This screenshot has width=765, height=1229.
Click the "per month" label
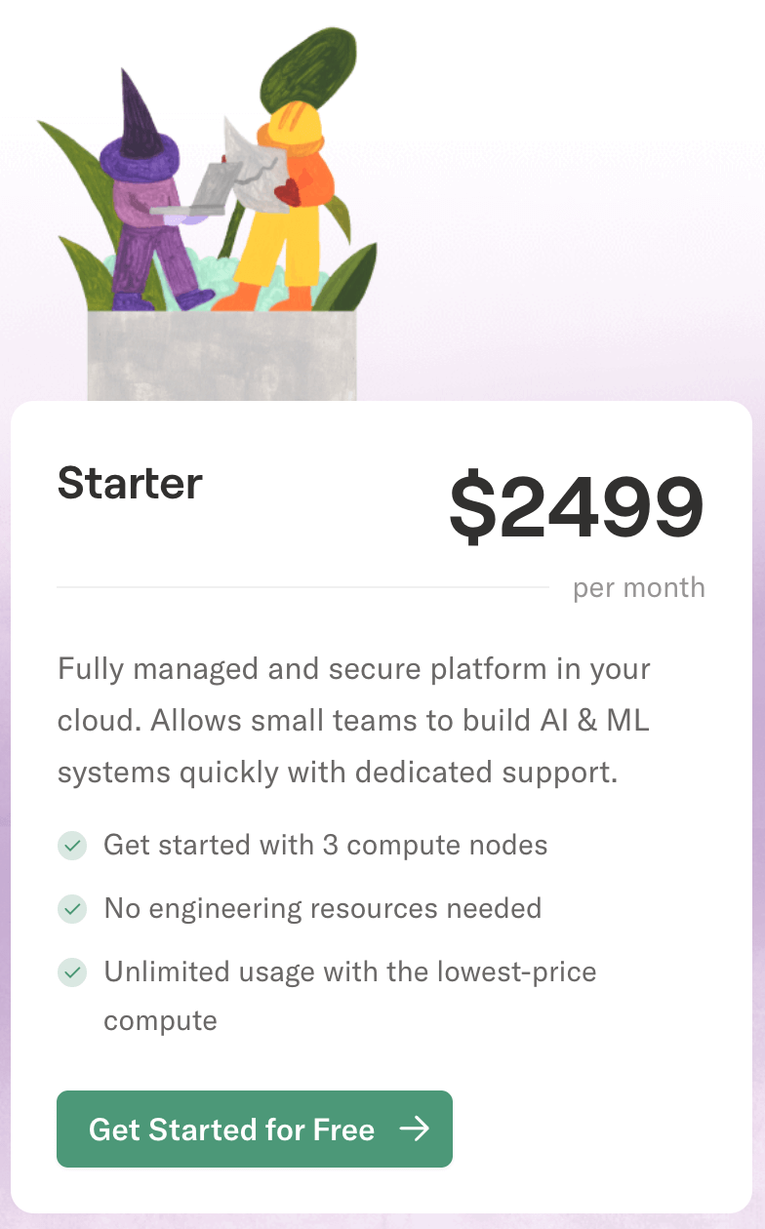(x=638, y=588)
